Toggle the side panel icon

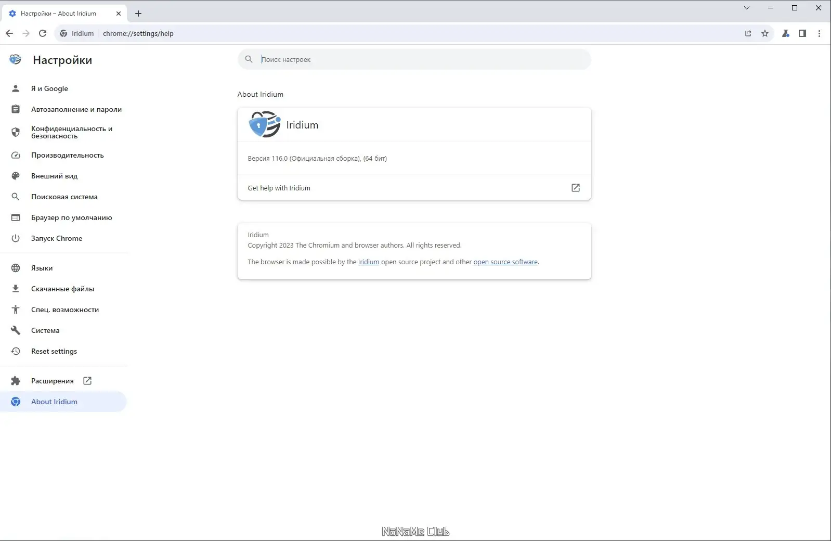[x=802, y=33]
